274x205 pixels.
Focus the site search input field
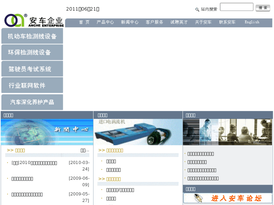(237, 7)
